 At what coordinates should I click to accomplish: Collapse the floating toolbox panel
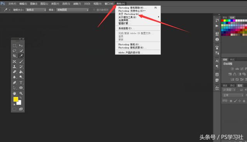(20, 39)
